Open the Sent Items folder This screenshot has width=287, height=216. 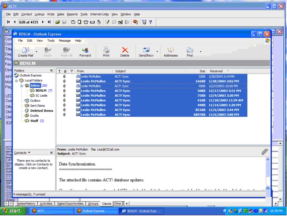[x=37, y=105]
